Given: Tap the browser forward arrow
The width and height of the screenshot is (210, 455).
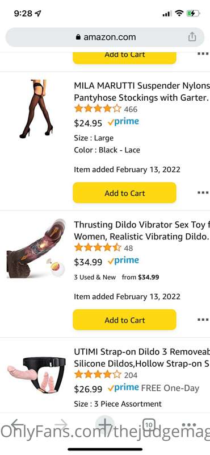Looking at the screenshot, I should [x=61, y=424].
